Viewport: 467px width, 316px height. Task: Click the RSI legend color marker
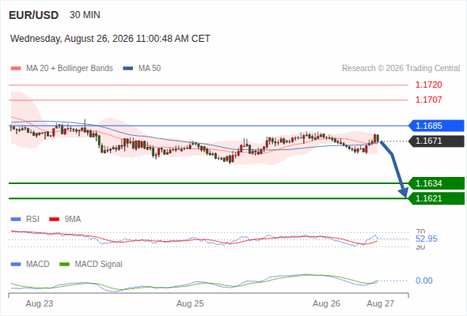pyautogui.click(x=16, y=220)
